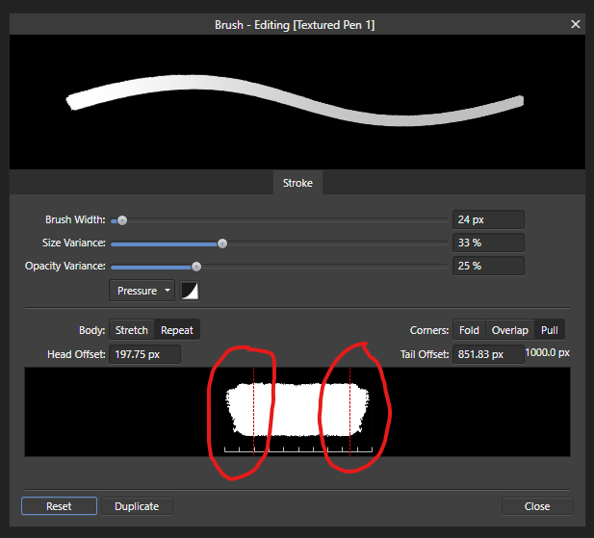Image resolution: width=594 pixels, height=538 pixels.
Task: Click the Brush Width value field
Action: [488, 219]
